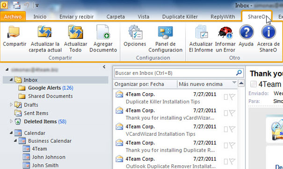
Task: Collapse the Inbox folder tree
Action: point(11,80)
